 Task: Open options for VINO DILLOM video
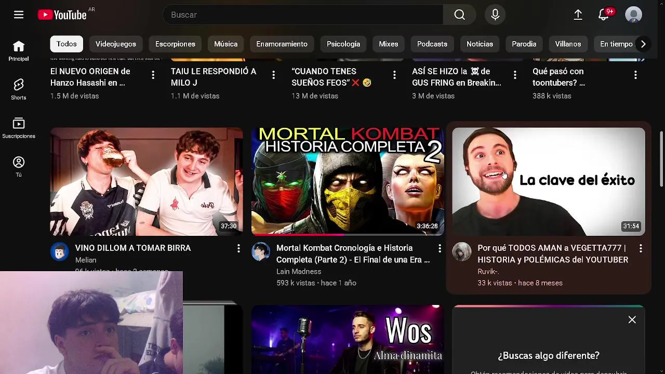pos(238,248)
